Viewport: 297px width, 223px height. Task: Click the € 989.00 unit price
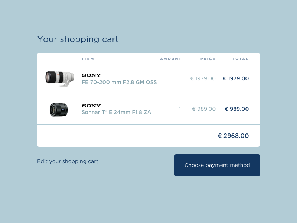pyautogui.click(x=204, y=109)
